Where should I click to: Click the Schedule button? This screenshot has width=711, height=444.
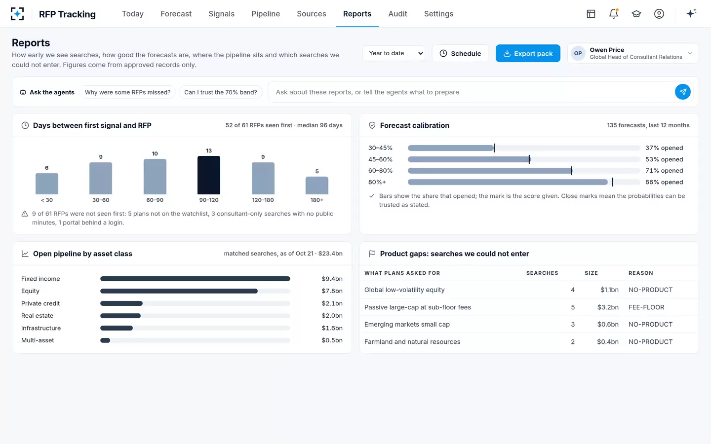pos(460,53)
